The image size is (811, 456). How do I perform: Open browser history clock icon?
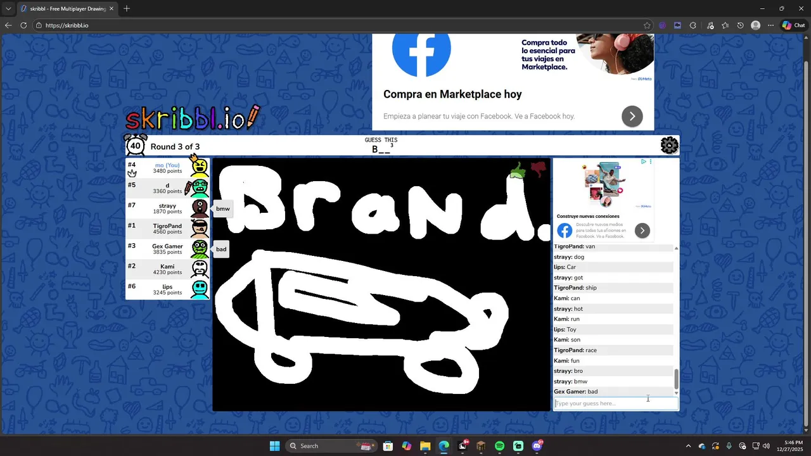click(x=740, y=25)
